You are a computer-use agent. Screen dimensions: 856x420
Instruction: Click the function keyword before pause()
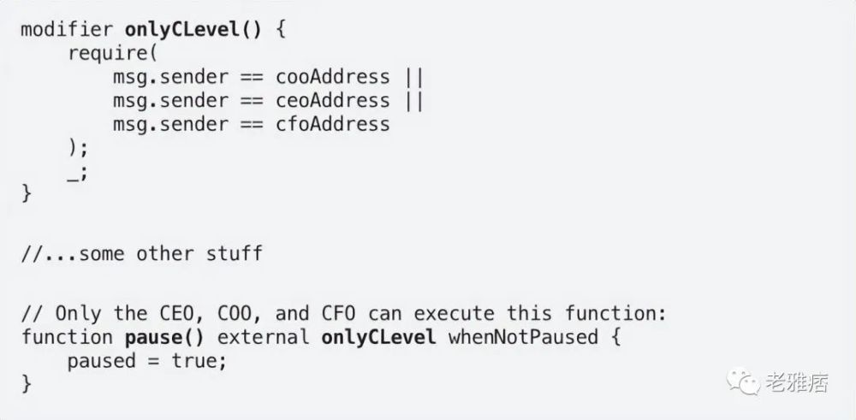(x=67, y=337)
